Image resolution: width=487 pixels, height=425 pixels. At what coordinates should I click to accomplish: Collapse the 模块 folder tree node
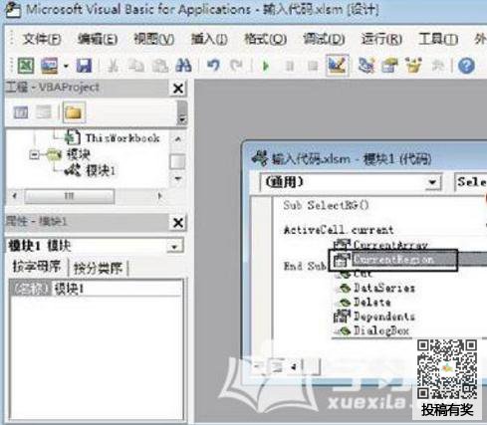(34, 154)
